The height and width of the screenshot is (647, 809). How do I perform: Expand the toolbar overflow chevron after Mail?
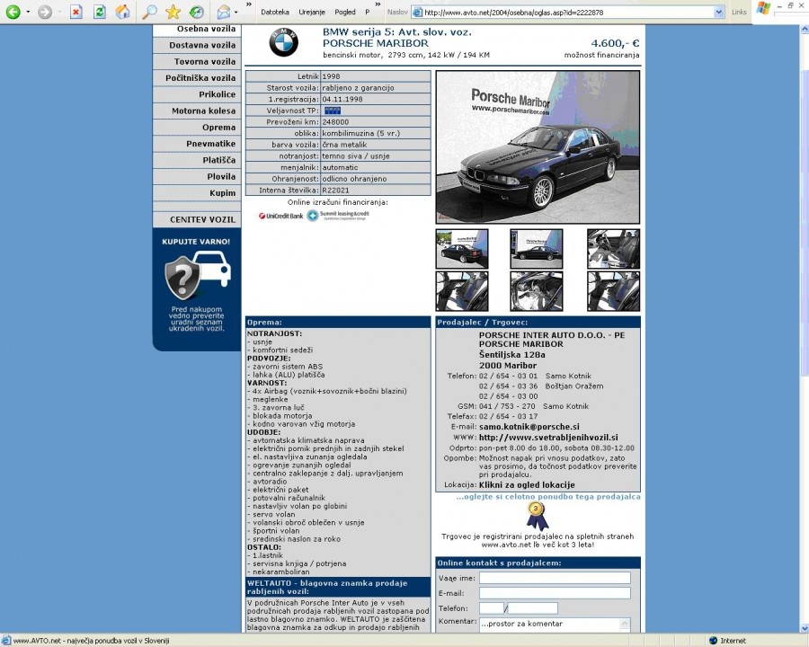click(x=249, y=4)
